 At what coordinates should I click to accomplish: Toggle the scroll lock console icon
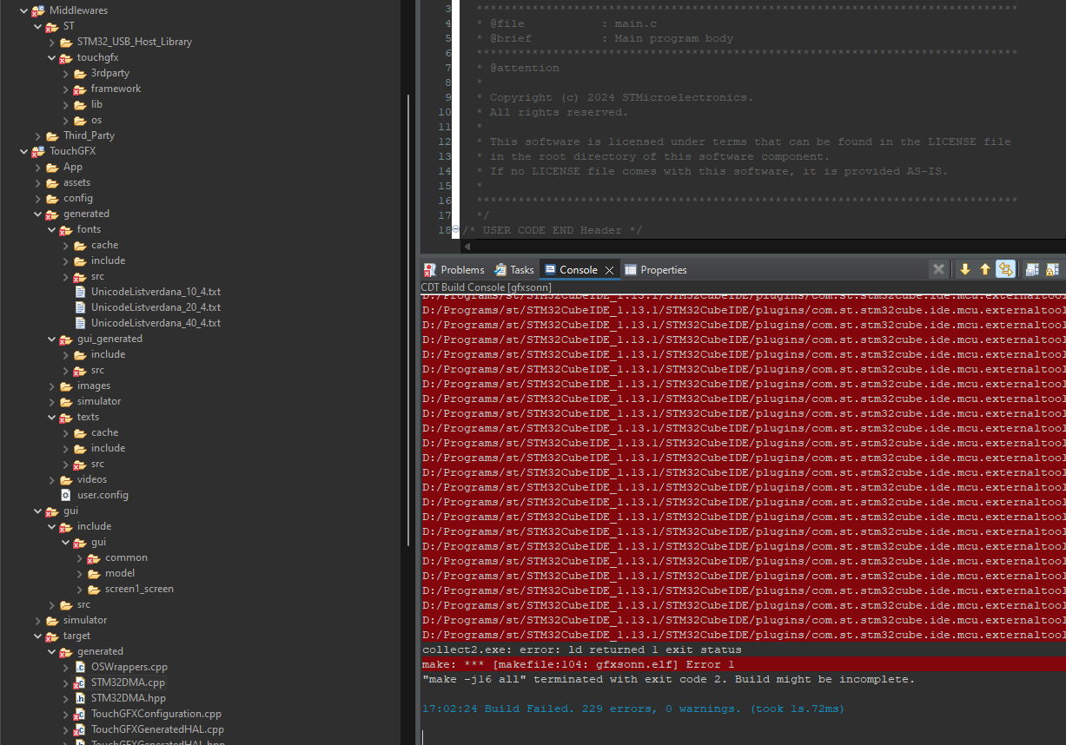(1052, 269)
